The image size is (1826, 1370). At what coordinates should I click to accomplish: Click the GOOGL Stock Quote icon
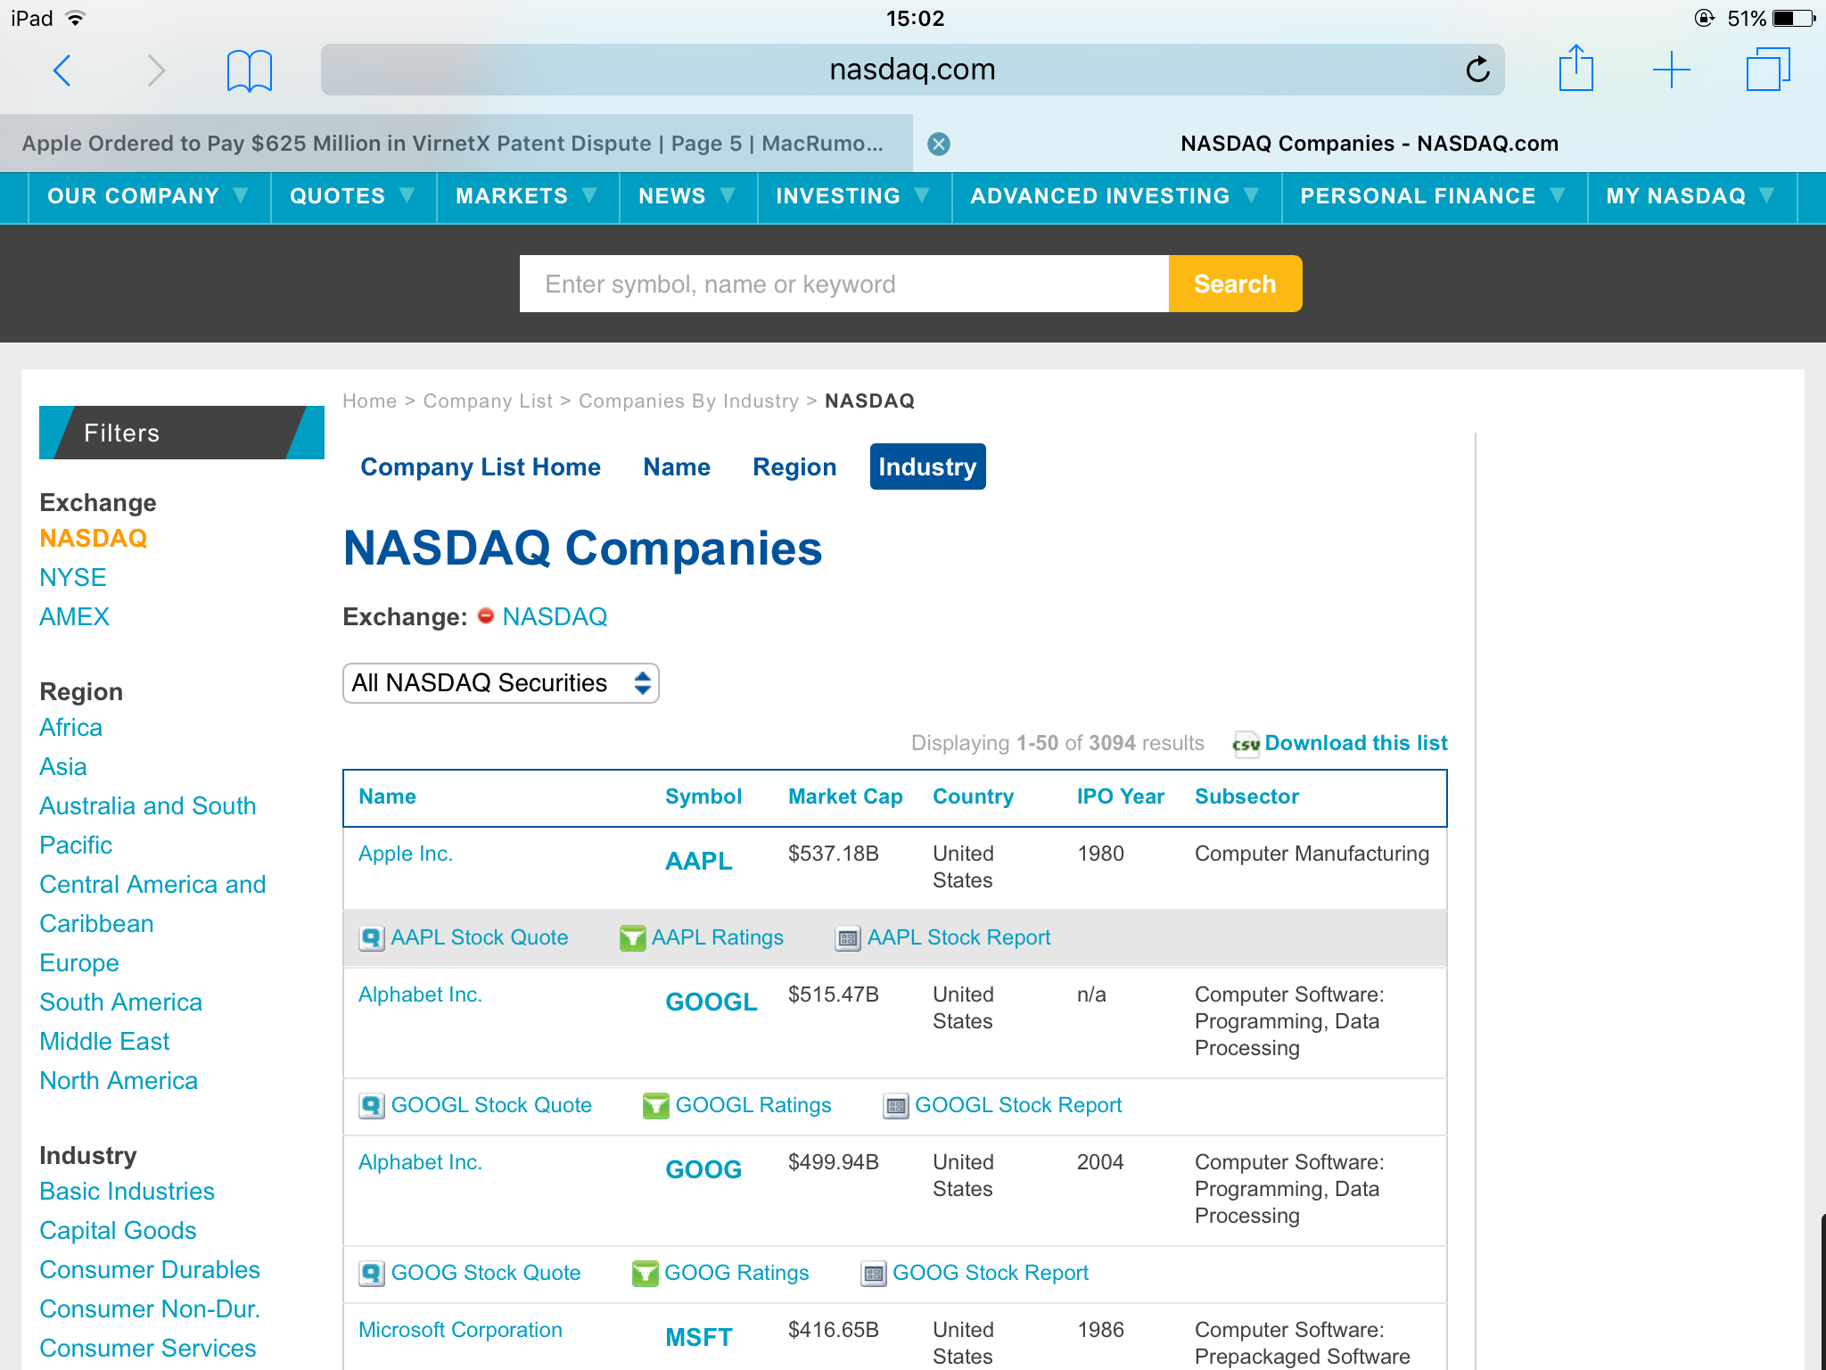[372, 1106]
